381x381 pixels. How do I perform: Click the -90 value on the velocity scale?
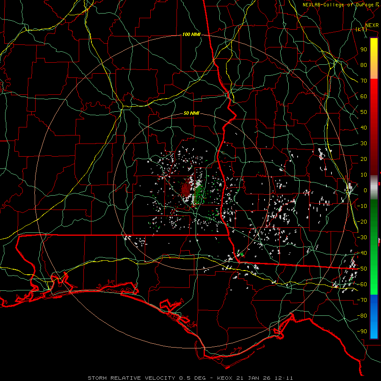point(362,331)
